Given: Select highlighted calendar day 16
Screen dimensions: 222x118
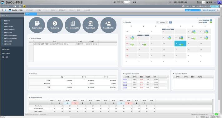Looking at the screenshot, I should pos(180,44).
